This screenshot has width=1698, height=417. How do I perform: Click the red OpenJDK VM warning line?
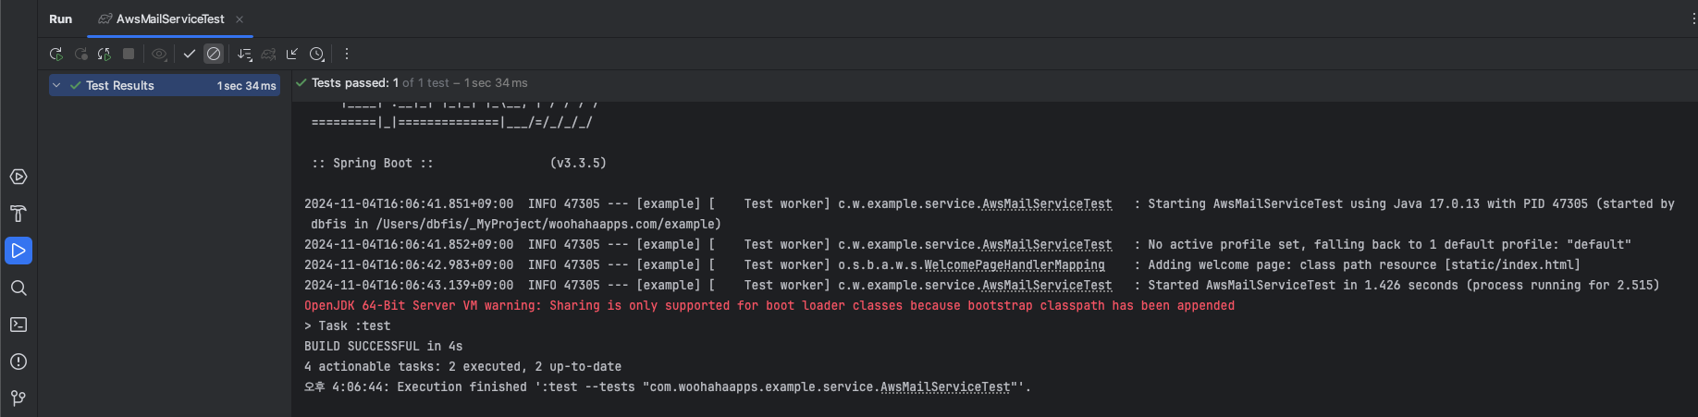[x=769, y=305]
